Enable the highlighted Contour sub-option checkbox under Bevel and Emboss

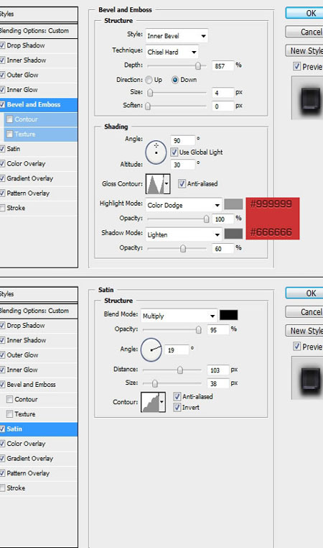pyautogui.click(x=10, y=119)
